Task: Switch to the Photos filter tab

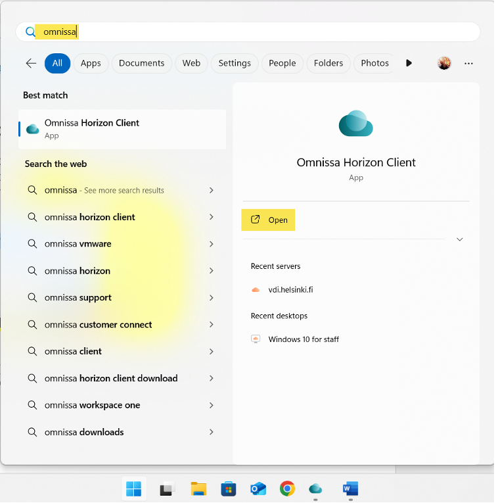Action: 374,63
